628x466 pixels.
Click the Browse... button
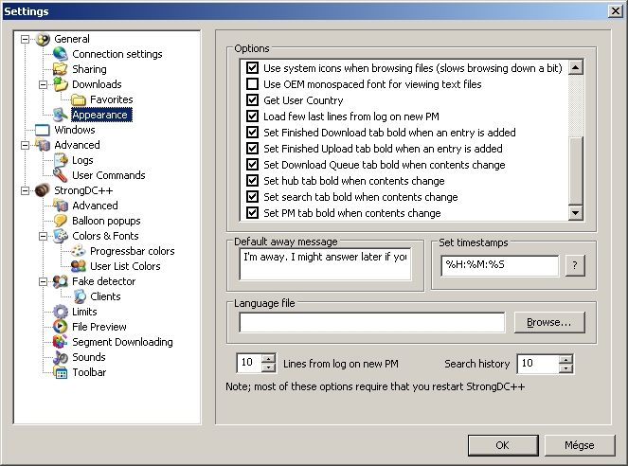[548, 322]
